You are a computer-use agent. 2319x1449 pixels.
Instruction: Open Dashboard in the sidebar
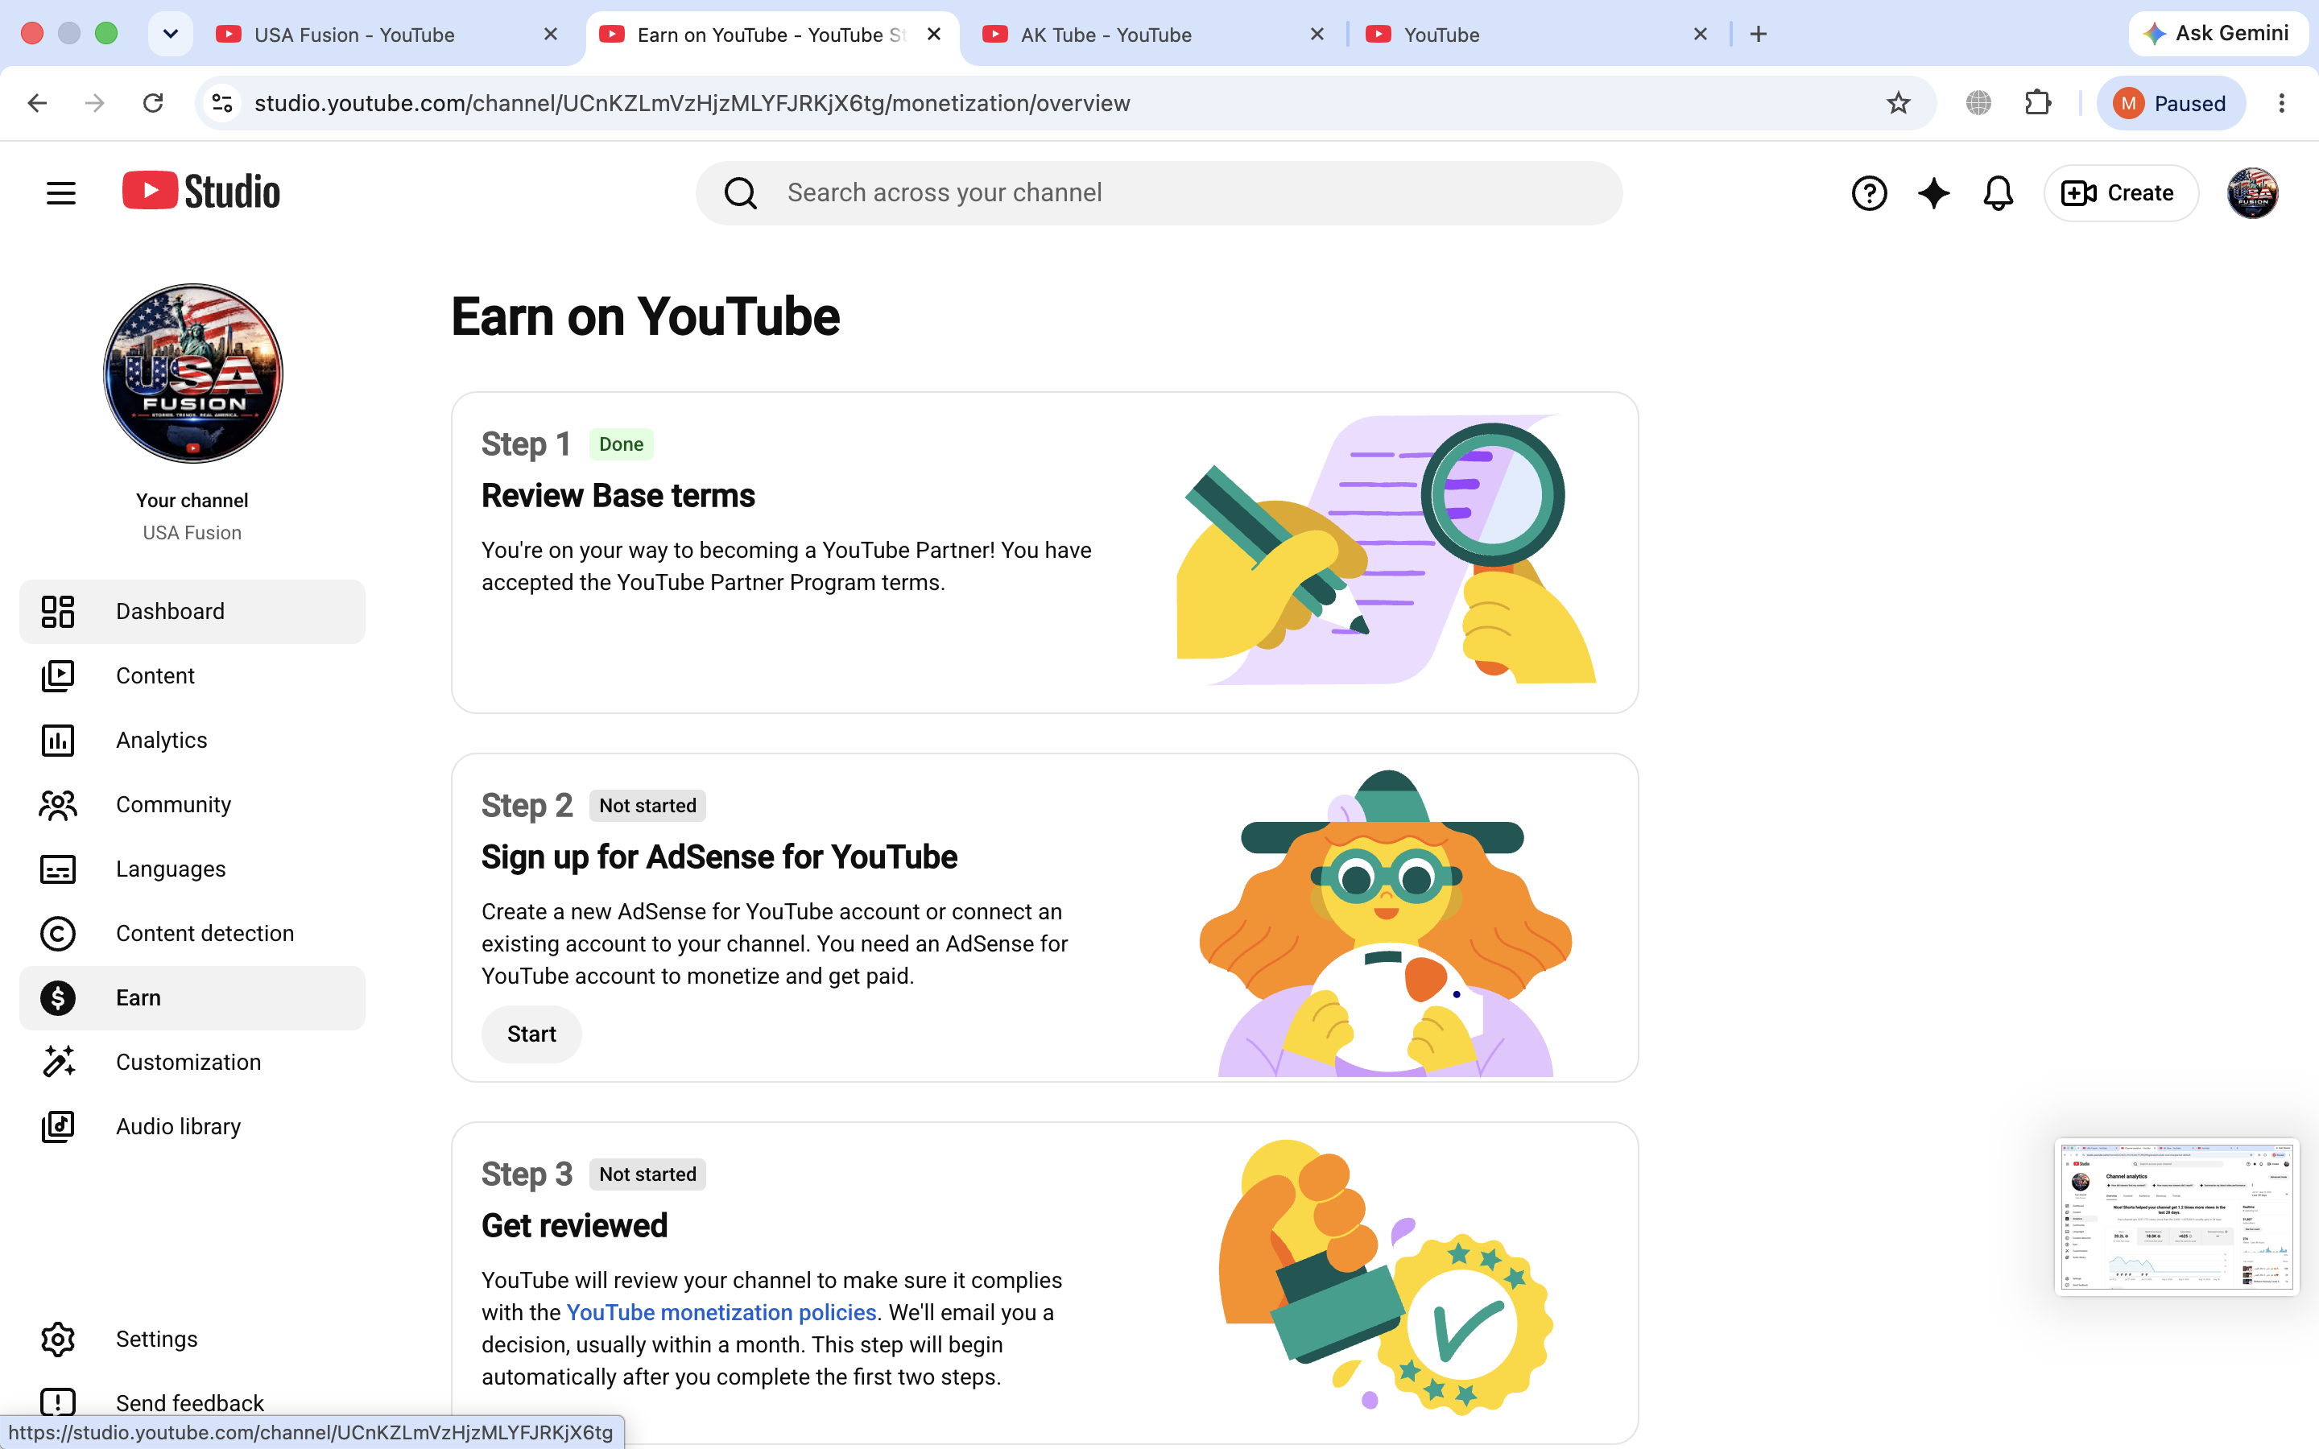pos(192,612)
